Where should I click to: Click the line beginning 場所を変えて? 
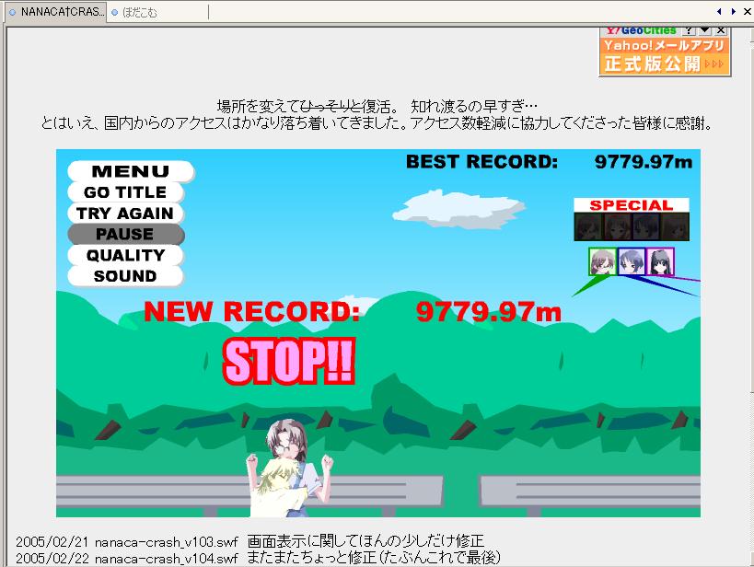[x=377, y=106]
